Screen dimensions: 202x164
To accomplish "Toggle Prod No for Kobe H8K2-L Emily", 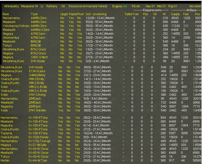I will click(x=77, y=87).
